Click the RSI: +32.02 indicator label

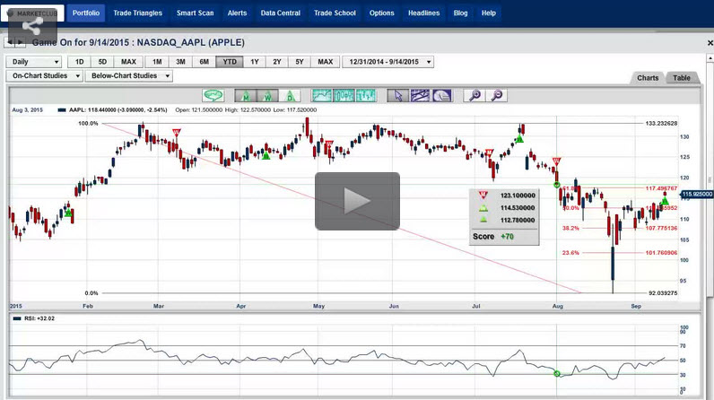[x=39, y=318]
